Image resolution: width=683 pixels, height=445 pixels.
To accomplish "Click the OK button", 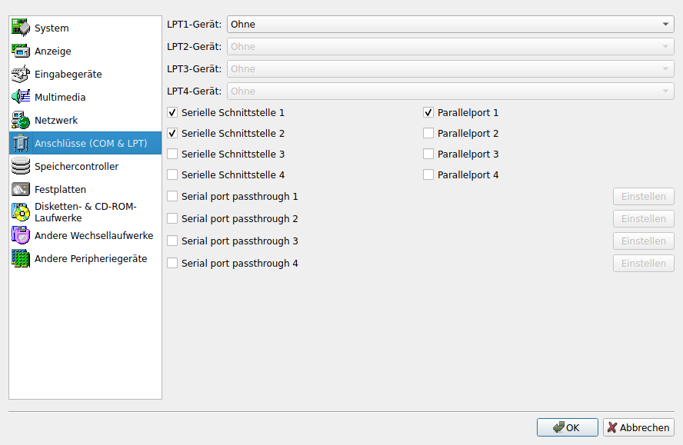I will click(568, 428).
